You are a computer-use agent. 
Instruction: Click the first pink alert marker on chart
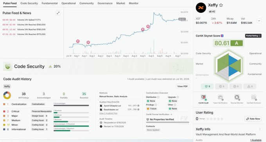(x=78, y=41)
